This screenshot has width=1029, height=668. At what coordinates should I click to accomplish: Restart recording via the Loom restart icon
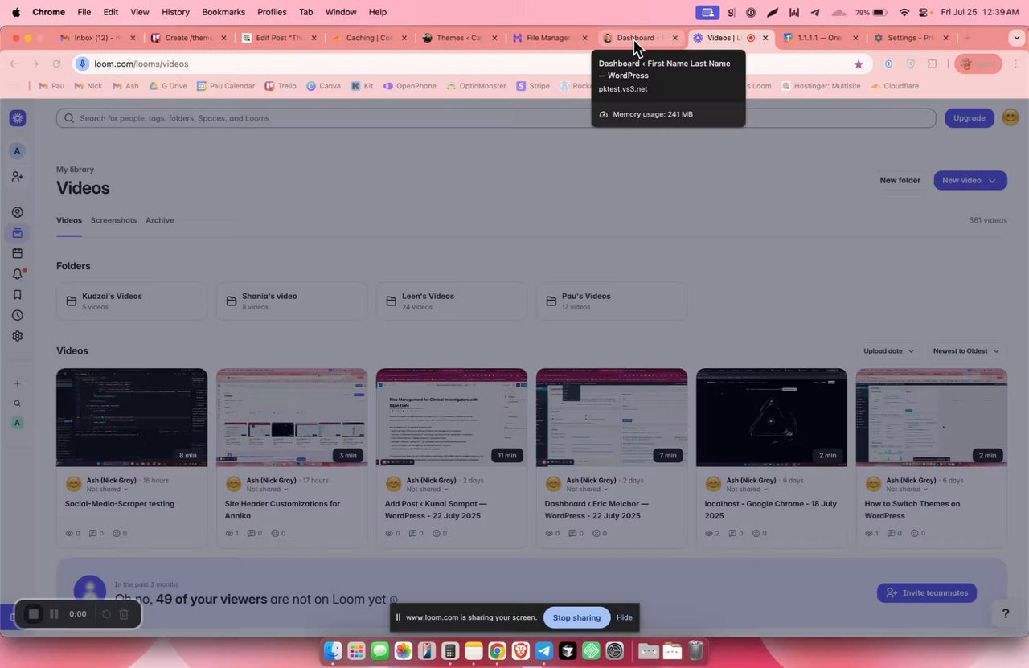(x=105, y=614)
